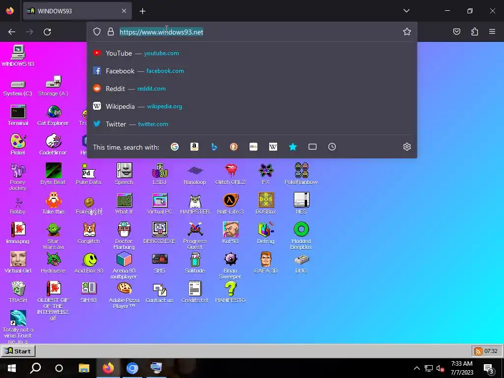Open GAFA 3D icon
504x378 pixels.
click(266, 259)
